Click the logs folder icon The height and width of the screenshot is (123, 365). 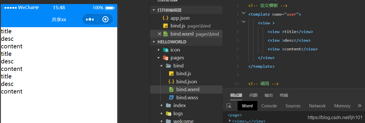168,113
